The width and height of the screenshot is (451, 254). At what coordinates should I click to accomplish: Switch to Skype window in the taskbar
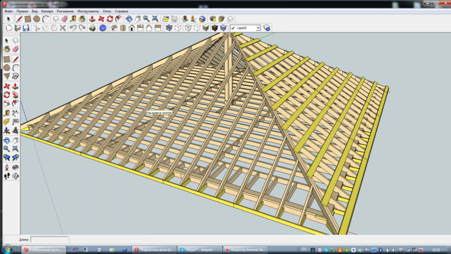(200, 249)
